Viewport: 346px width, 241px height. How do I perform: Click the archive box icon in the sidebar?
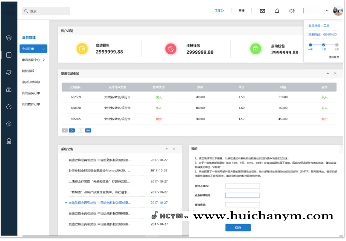coord(9,90)
